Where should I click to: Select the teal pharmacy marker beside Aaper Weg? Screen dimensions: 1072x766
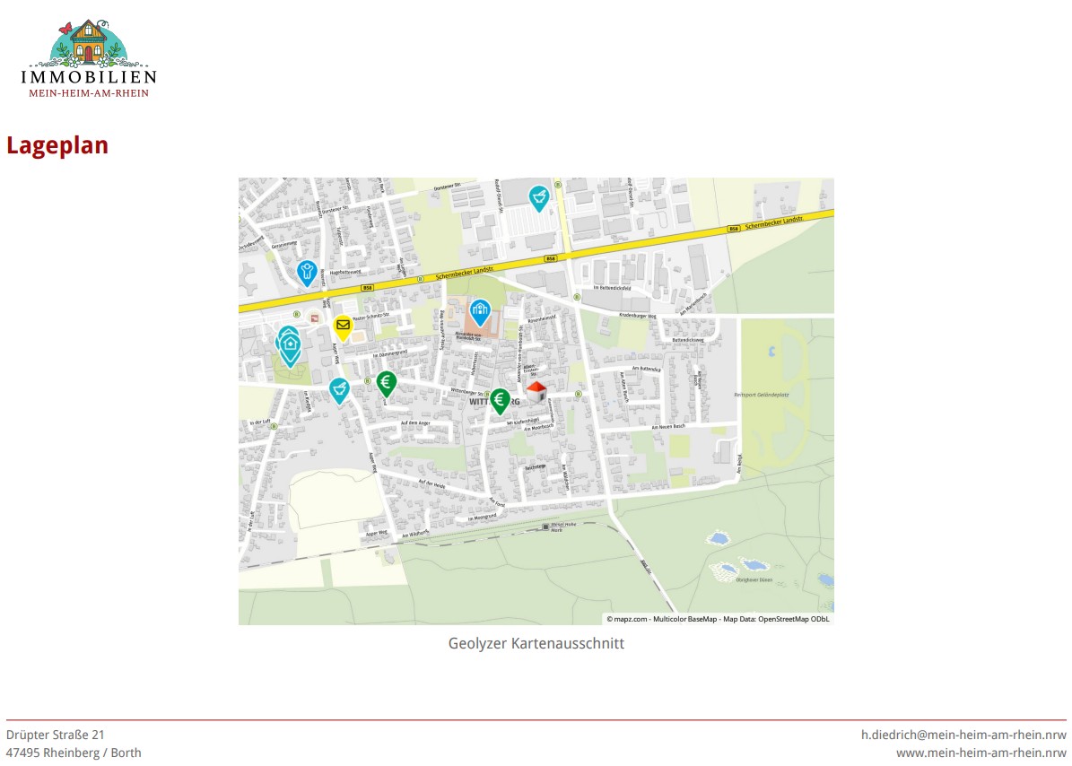click(338, 389)
